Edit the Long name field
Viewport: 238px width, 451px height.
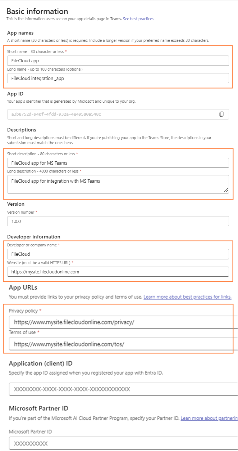click(118, 78)
